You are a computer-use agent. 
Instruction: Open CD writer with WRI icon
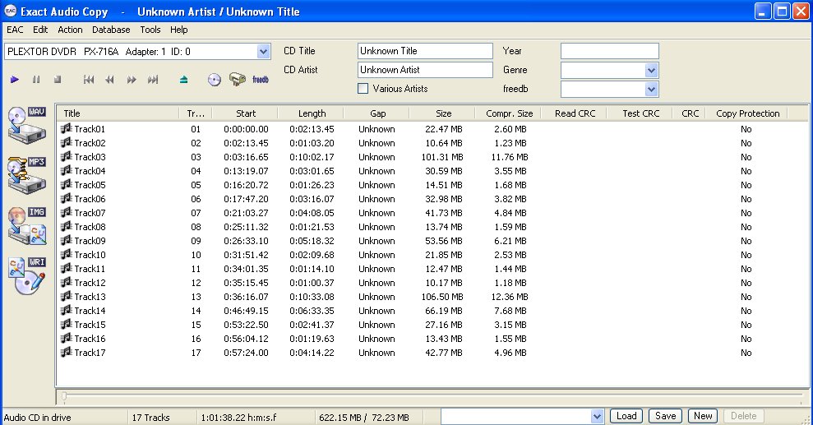click(x=27, y=275)
